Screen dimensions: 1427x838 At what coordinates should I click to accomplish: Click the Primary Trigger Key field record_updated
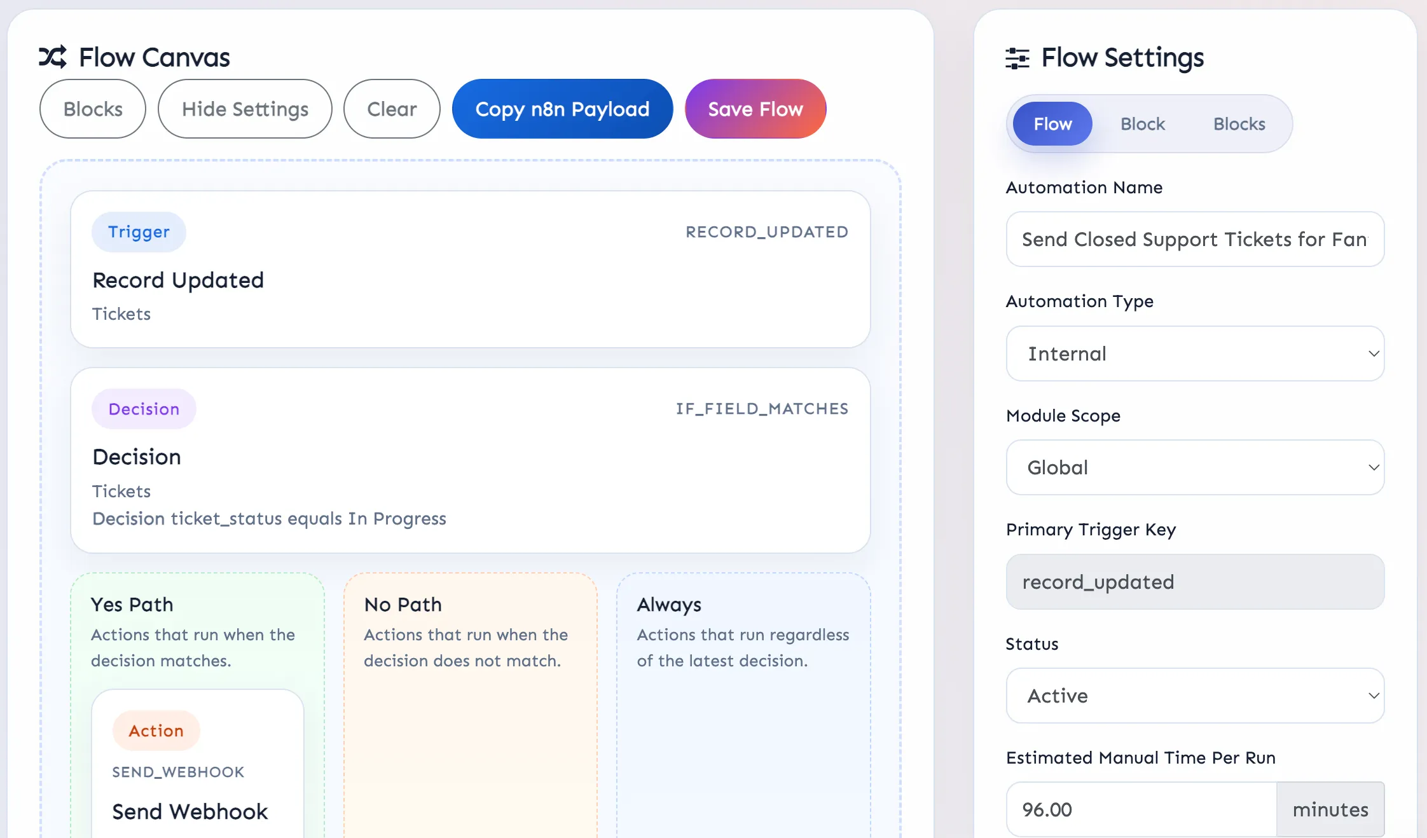coord(1195,582)
